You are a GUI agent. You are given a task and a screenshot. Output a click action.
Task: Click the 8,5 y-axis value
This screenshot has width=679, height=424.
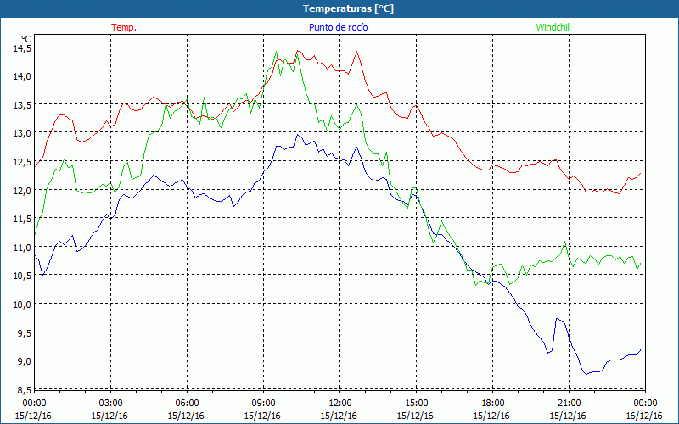point(25,390)
